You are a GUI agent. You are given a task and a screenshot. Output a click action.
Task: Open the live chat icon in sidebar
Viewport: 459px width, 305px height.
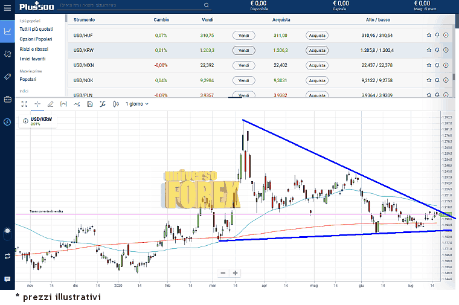(7, 279)
